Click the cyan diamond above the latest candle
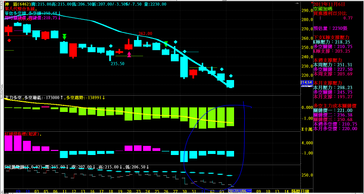This screenshot has height=194, width=364. pyautogui.click(x=231, y=76)
